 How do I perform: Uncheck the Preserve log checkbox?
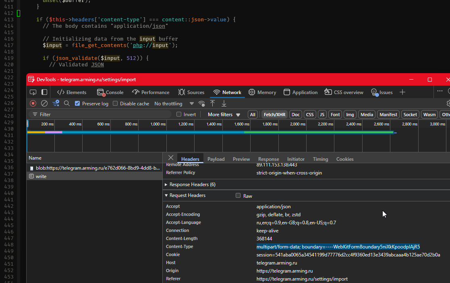coord(78,103)
